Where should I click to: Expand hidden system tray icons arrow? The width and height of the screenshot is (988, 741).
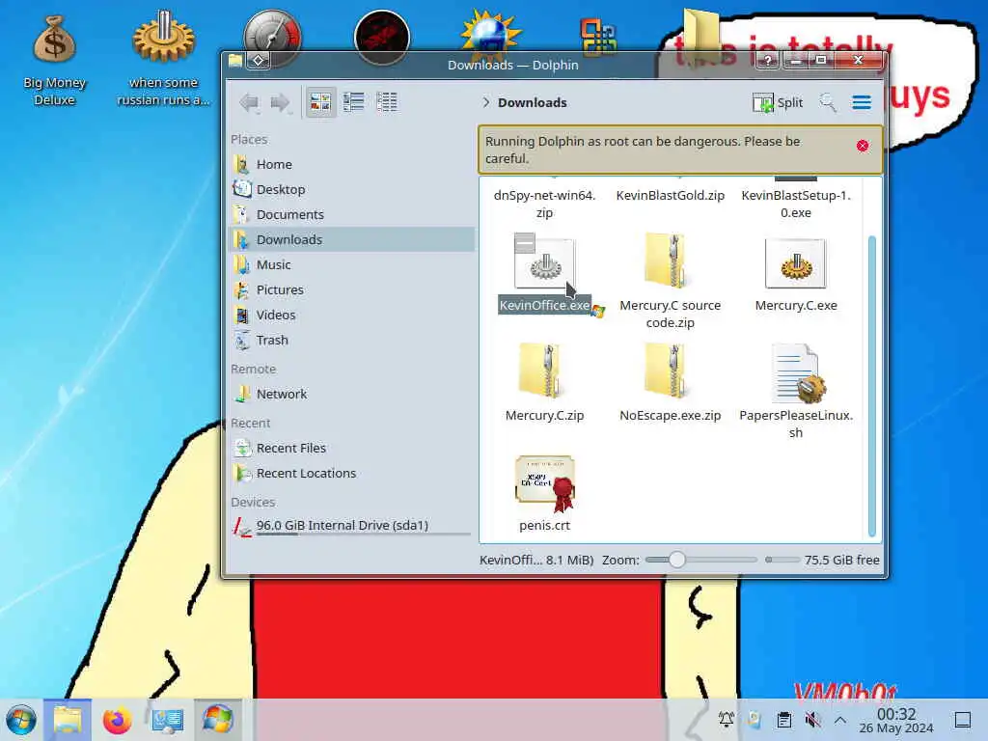coord(840,720)
